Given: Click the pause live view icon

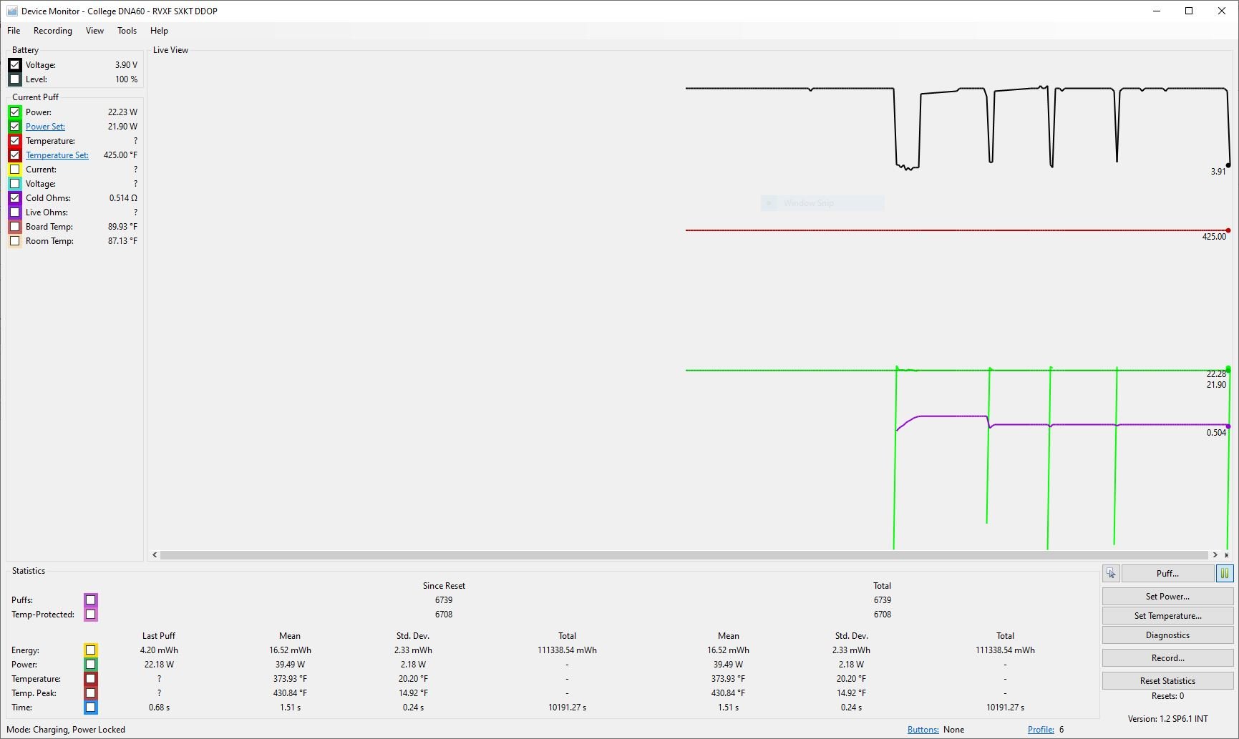Looking at the screenshot, I should pyautogui.click(x=1224, y=573).
